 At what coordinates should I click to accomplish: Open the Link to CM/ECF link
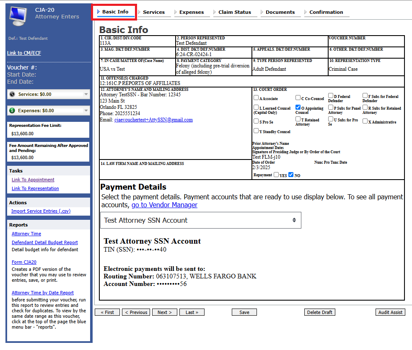pos(24,53)
